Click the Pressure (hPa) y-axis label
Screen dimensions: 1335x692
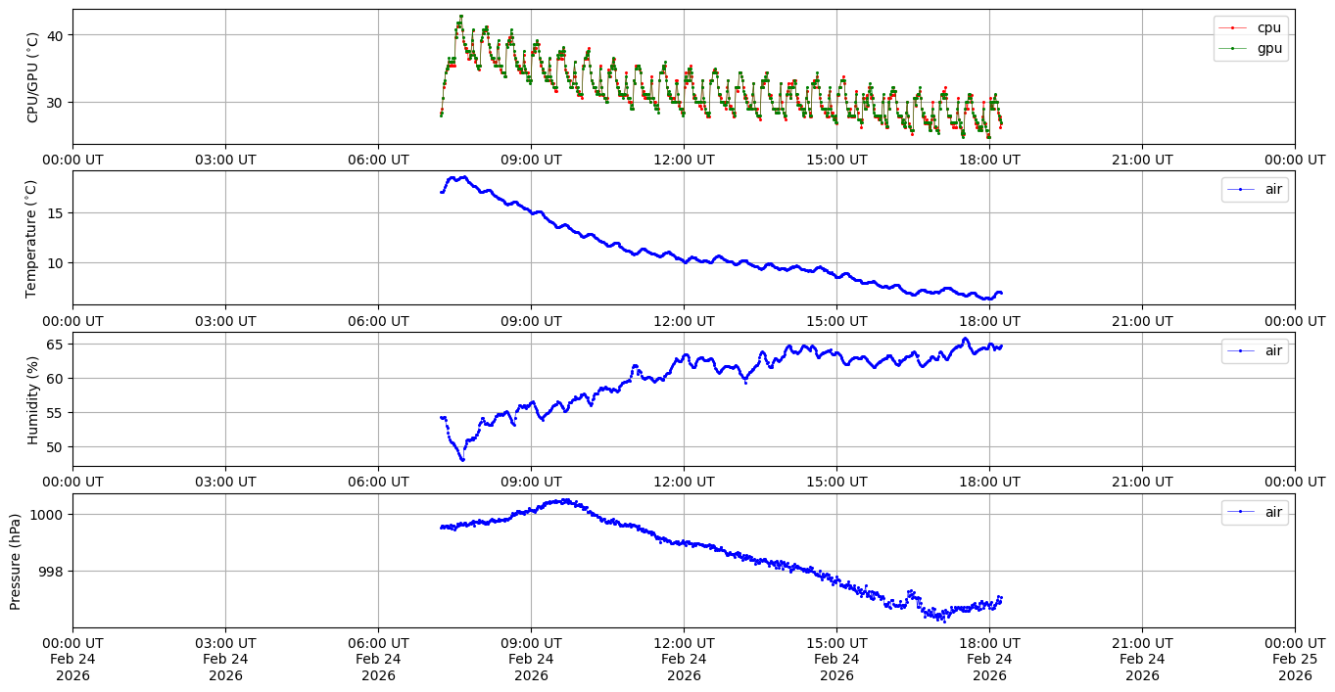pyautogui.click(x=16, y=561)
